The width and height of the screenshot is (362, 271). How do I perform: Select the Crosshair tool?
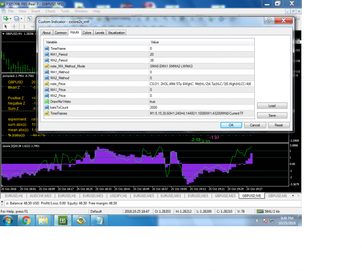14,27
